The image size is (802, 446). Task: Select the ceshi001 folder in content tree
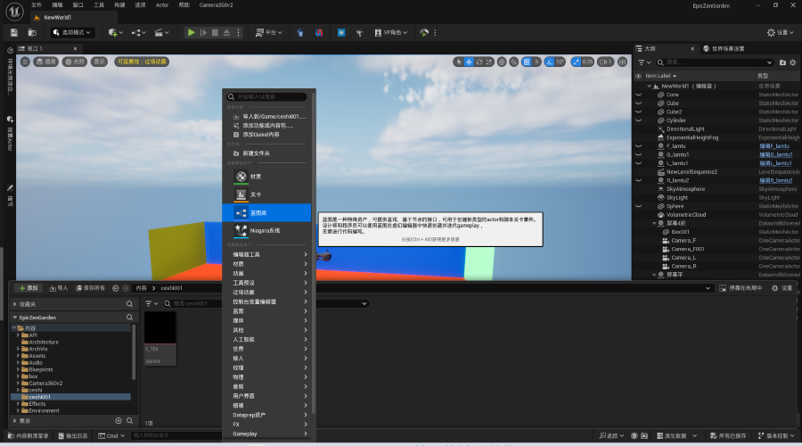(71, 397)
